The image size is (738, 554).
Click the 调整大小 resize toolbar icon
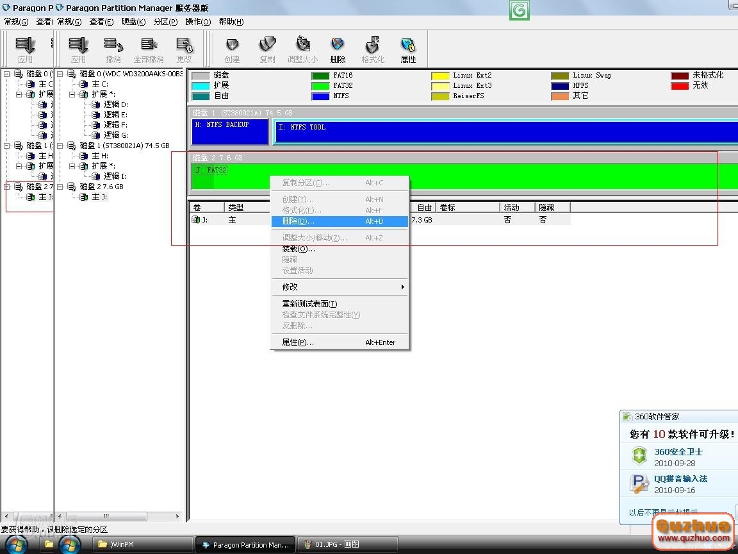point(302,49)
